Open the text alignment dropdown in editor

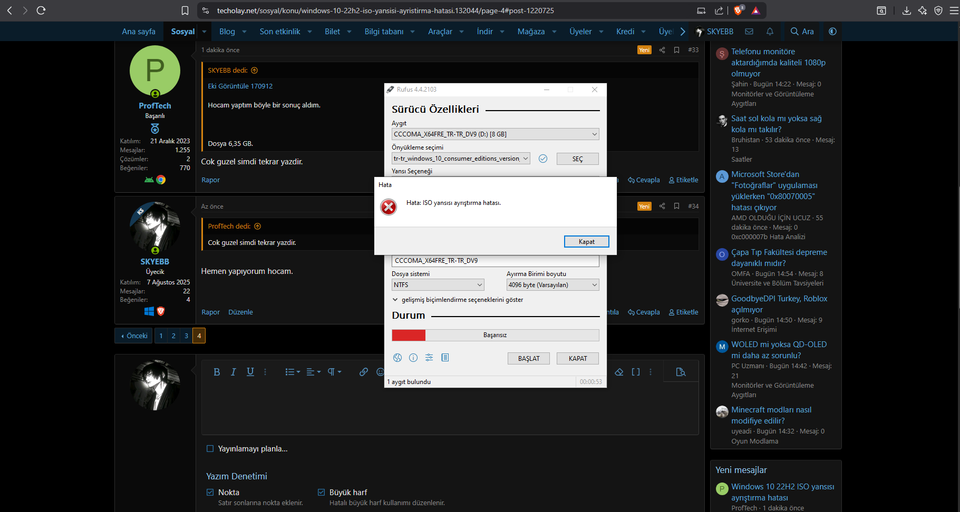(x=314, y=372)
